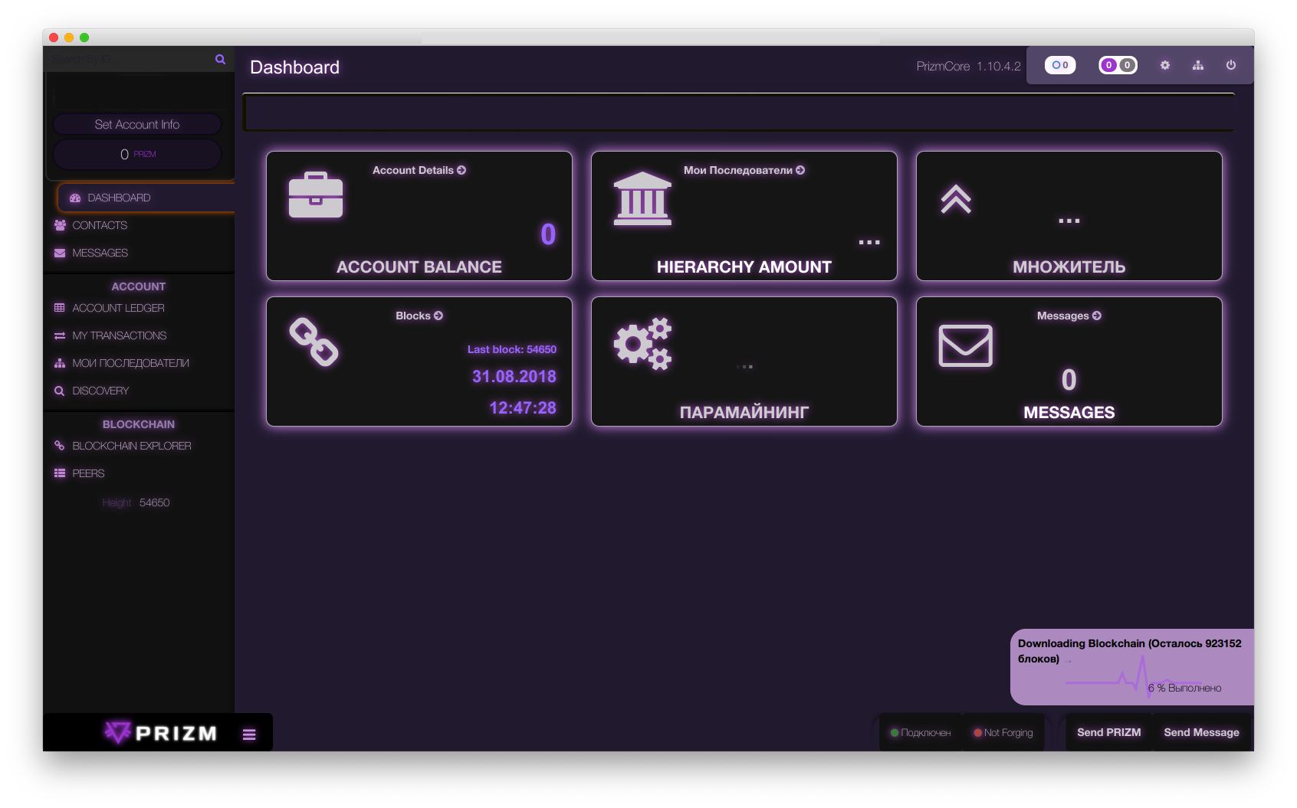Click Last block: 54650 text
1297x808 pixels.
(512, 349)
